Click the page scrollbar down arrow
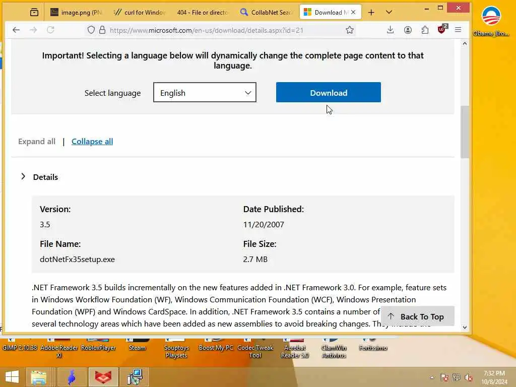Screen dimensions: 516x387 point(465,327)
